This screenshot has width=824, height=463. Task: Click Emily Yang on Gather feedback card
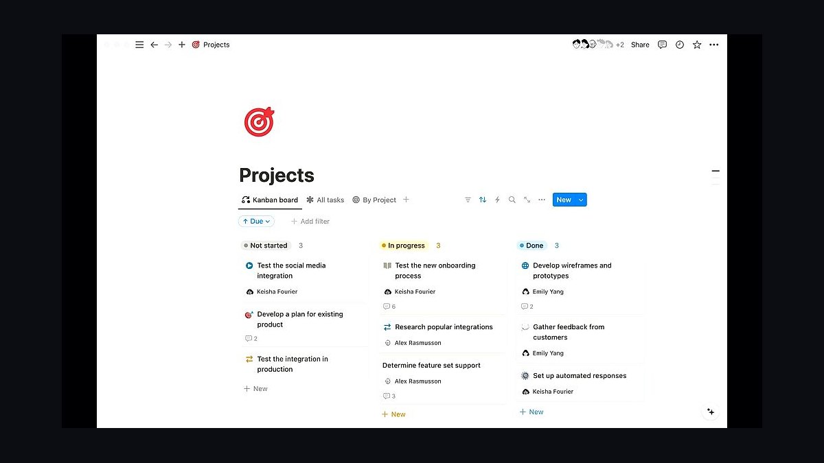coord(543,353)
